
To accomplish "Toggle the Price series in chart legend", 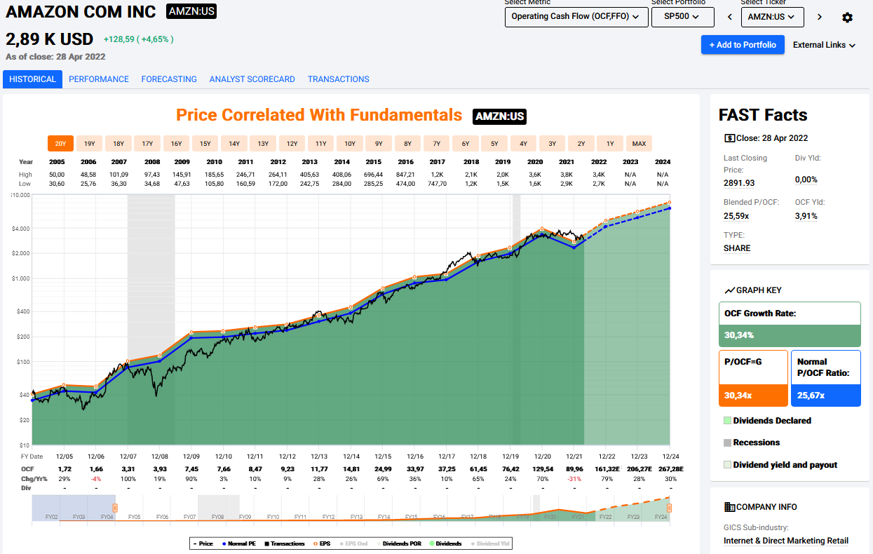I will click(x=203, y=543).
